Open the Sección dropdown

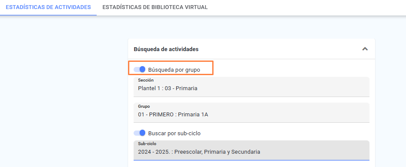pos(251,87)
